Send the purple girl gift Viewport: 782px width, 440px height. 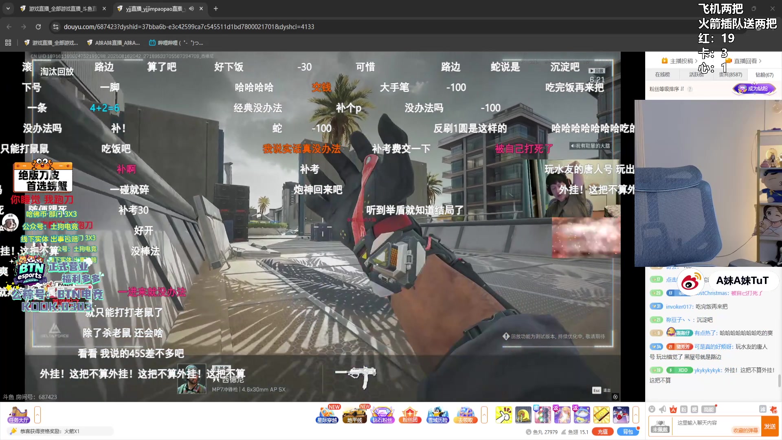[562, 415]
